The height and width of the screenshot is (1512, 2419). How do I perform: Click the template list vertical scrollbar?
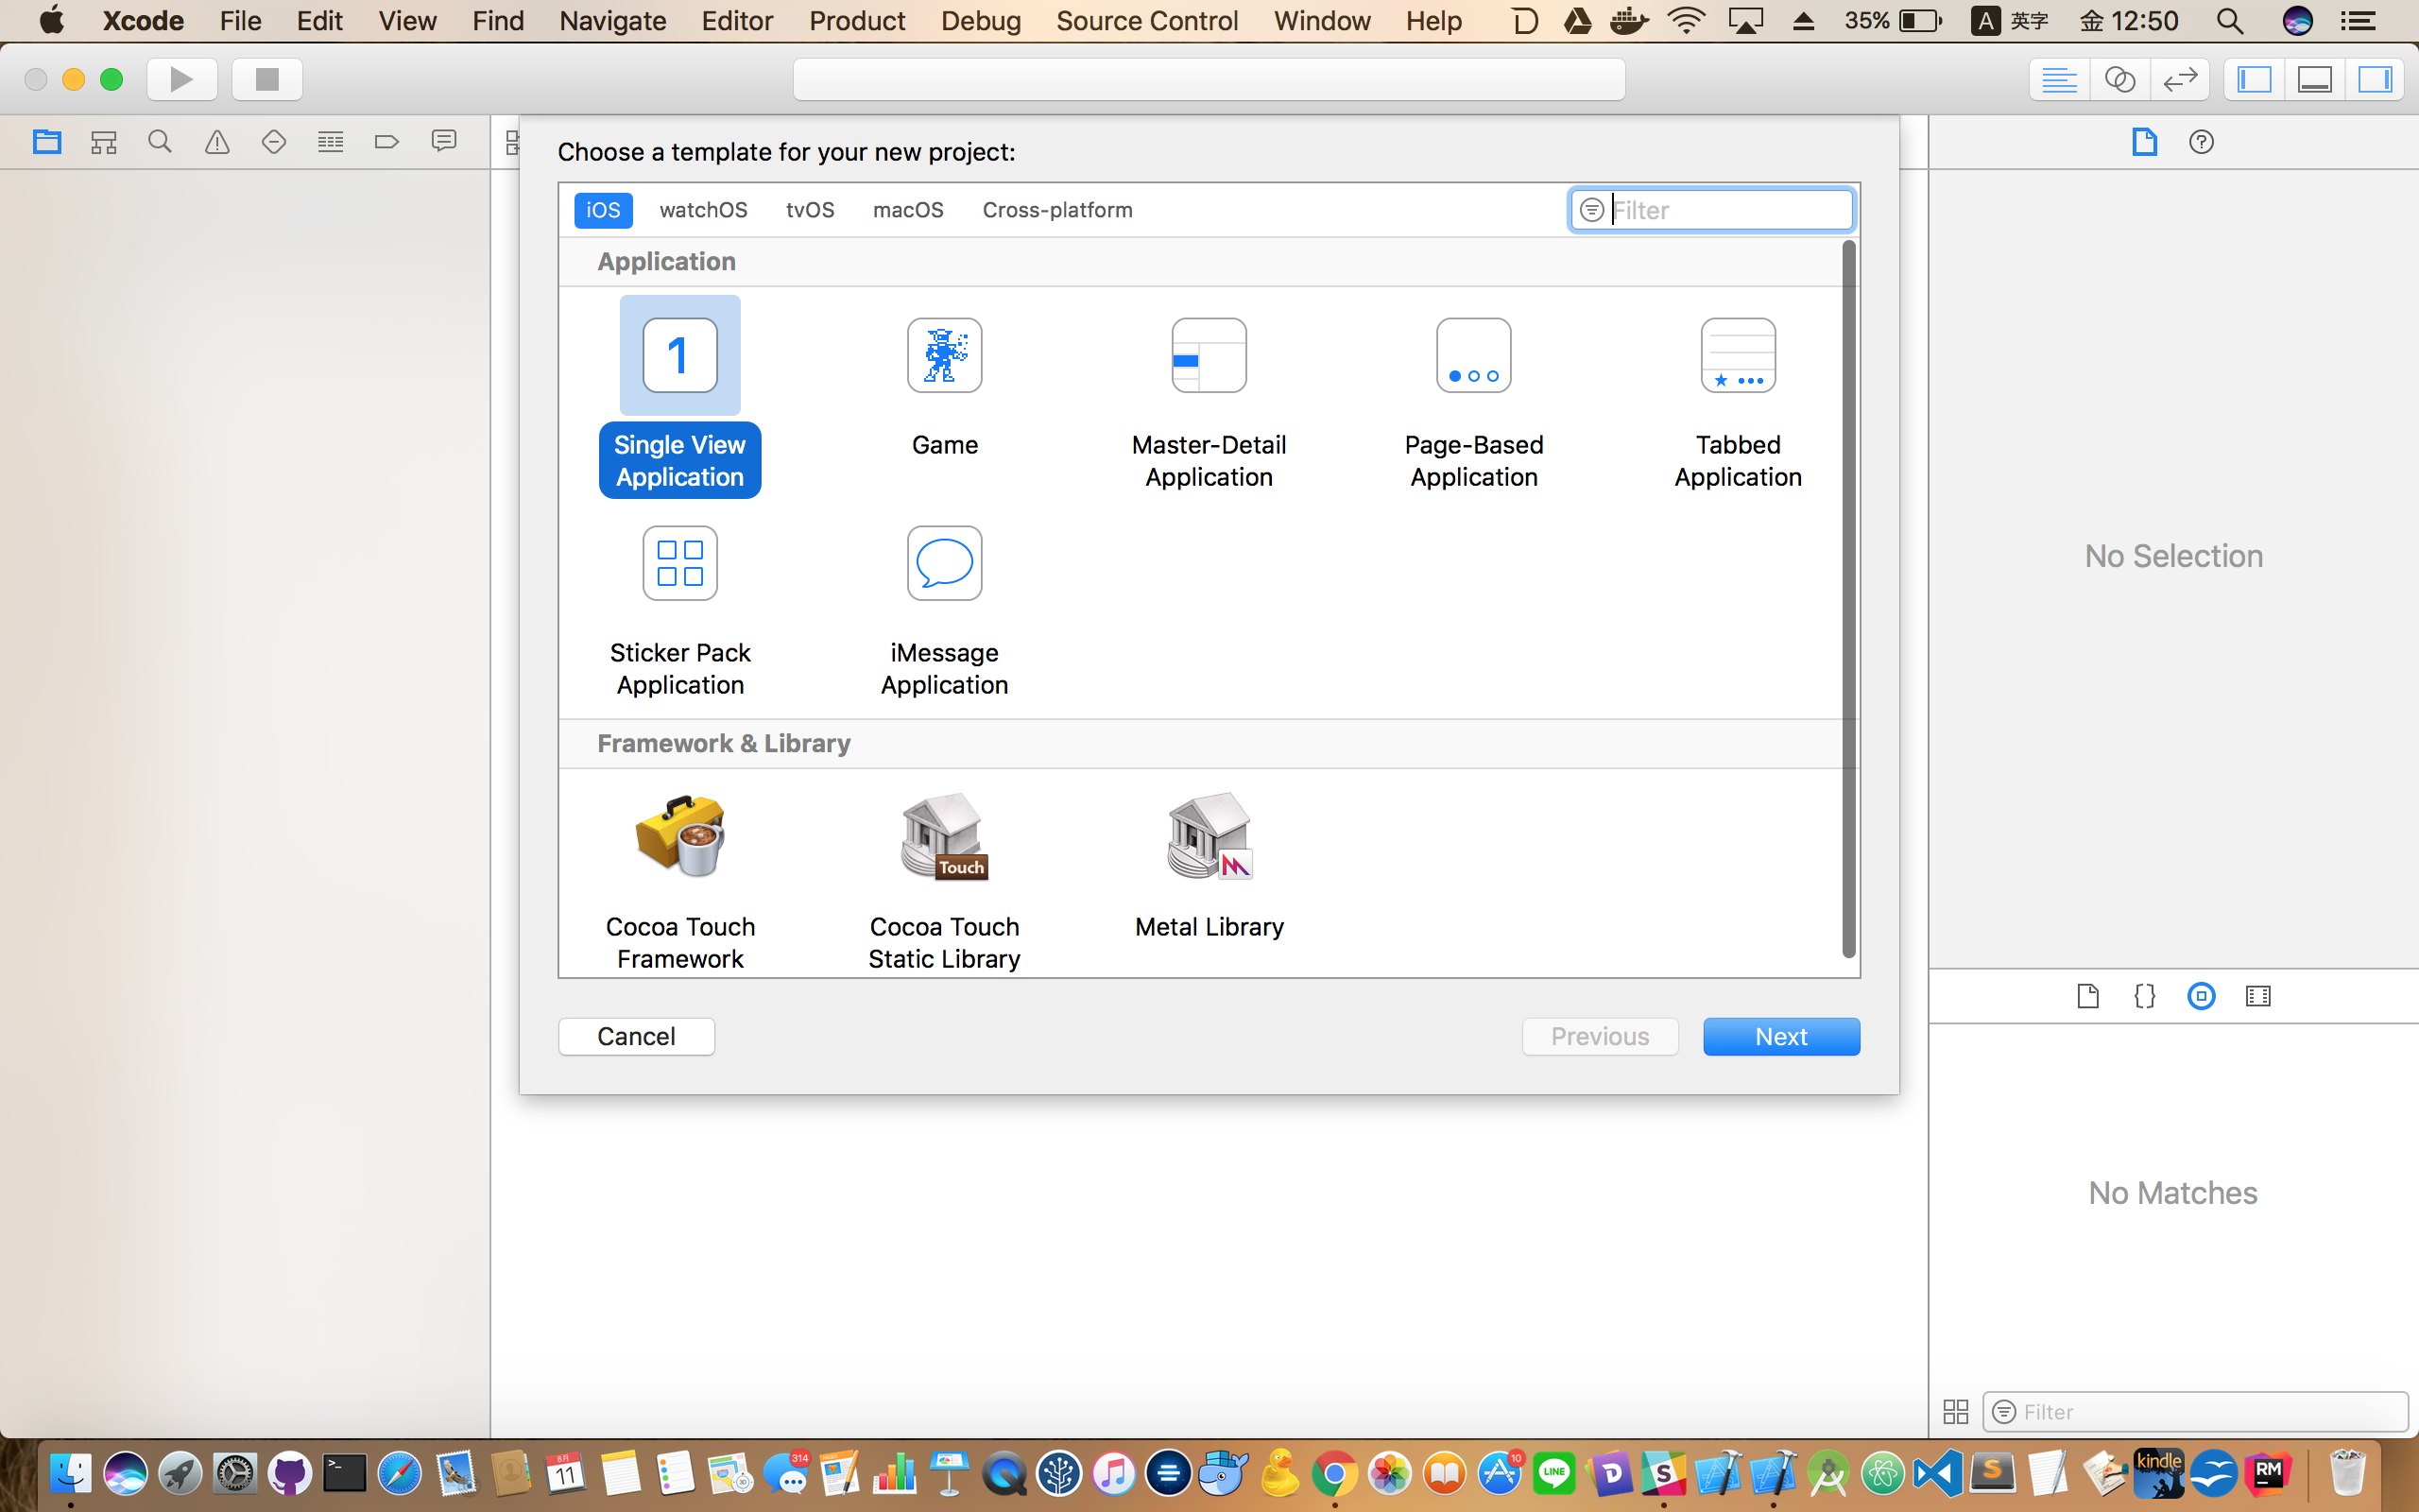coord(1848,600)
